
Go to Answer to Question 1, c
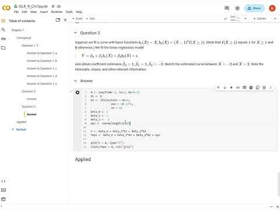point(42,68)
